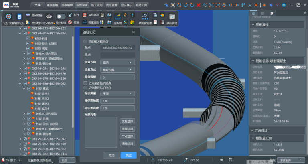Open the 标识类型 dropdown
The width and height of the screenshot is (308, 164).
(118, 93)
